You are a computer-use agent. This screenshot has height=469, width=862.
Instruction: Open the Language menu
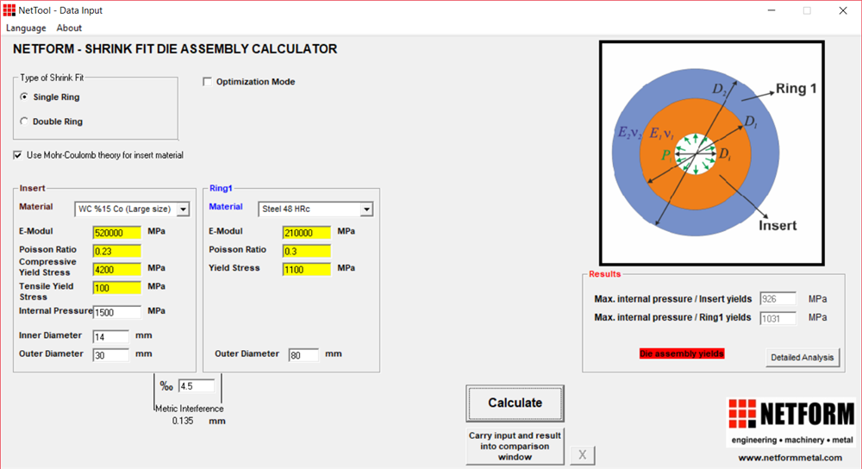click(26, 28)
